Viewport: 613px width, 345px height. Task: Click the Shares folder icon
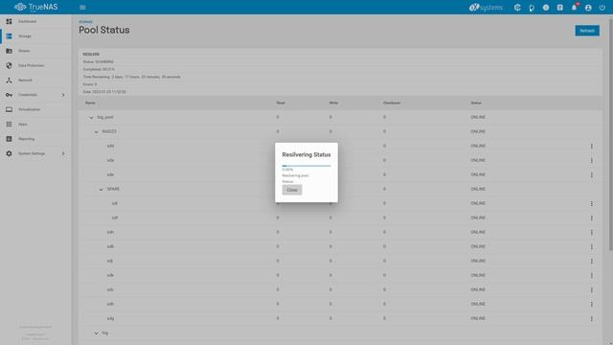tap(9, 51)
